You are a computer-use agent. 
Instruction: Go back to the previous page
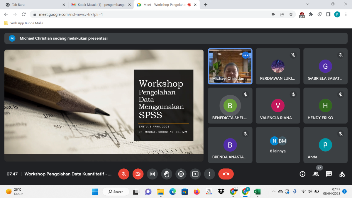[6, 14]
